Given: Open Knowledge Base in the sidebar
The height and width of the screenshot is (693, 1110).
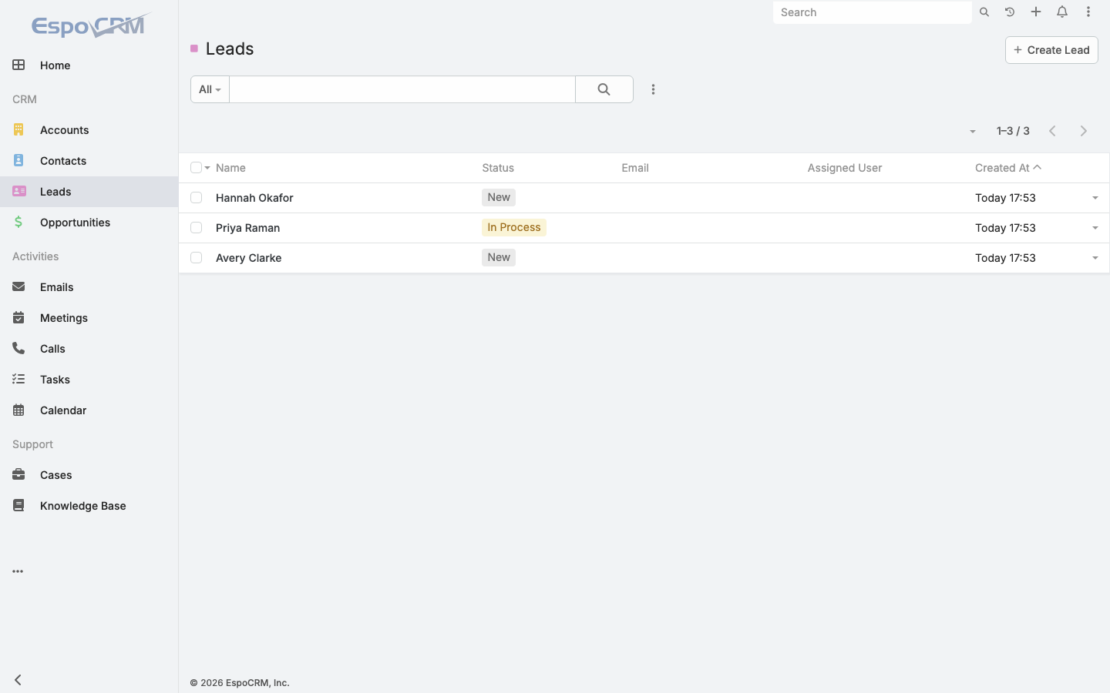Looking at the screenshot, I should [x=89, y=506].
